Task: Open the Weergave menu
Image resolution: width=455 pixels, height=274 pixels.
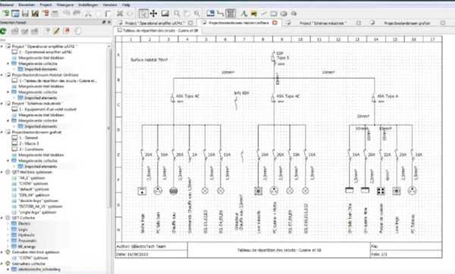Action: [65, 5]
